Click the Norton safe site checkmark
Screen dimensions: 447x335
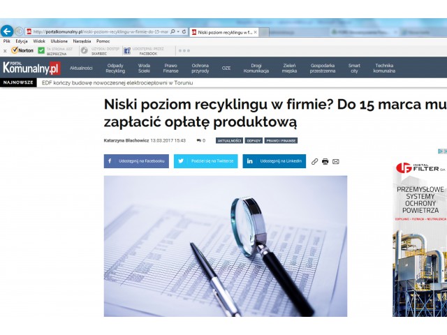pos(41,50)
